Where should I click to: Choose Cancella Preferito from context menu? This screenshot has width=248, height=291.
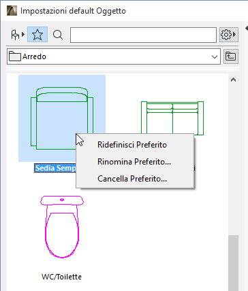point(135,179)
